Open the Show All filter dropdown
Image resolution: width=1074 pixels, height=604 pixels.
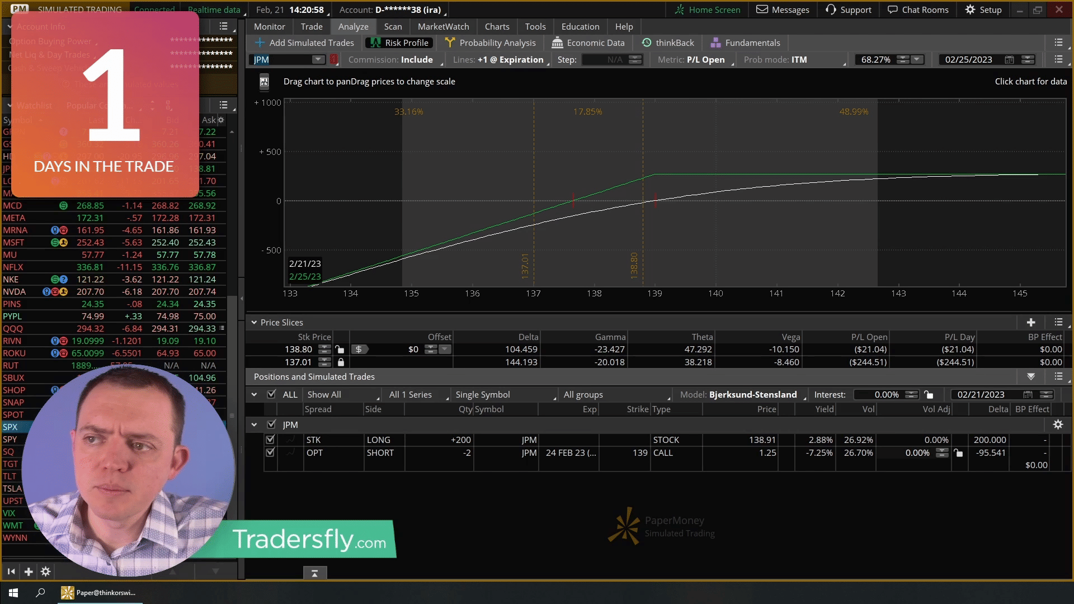click(342, 394)
